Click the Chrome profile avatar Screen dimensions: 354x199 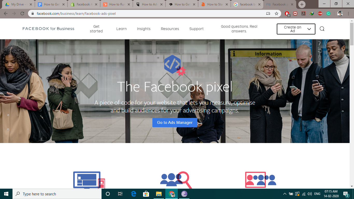tap(340, 13)
